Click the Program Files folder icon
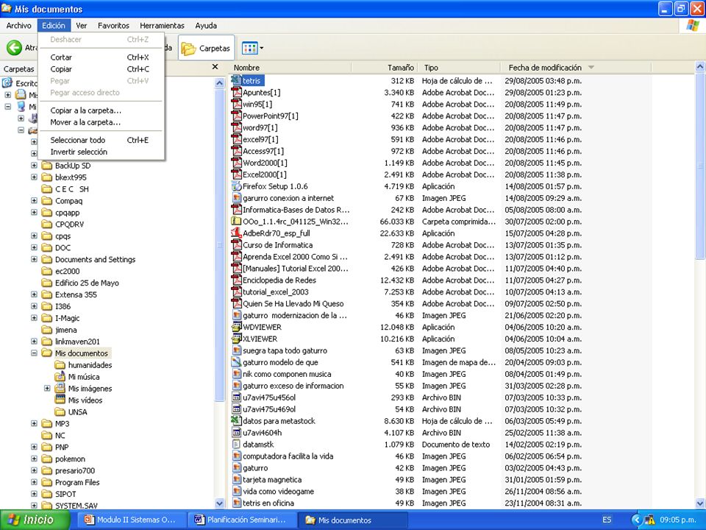Viewport: 706px width, 530px height. [47, 481]
